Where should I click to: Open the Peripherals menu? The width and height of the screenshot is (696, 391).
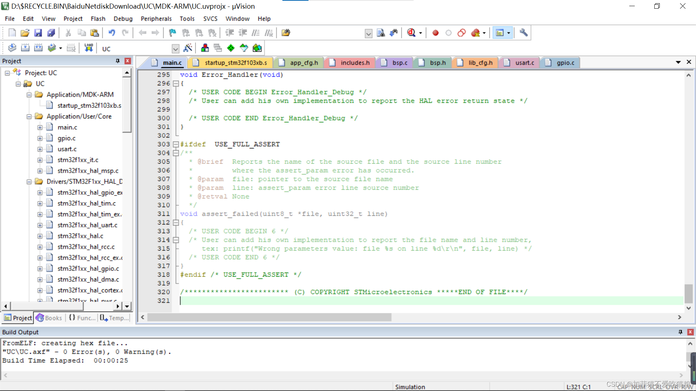(x=156, y=18)
